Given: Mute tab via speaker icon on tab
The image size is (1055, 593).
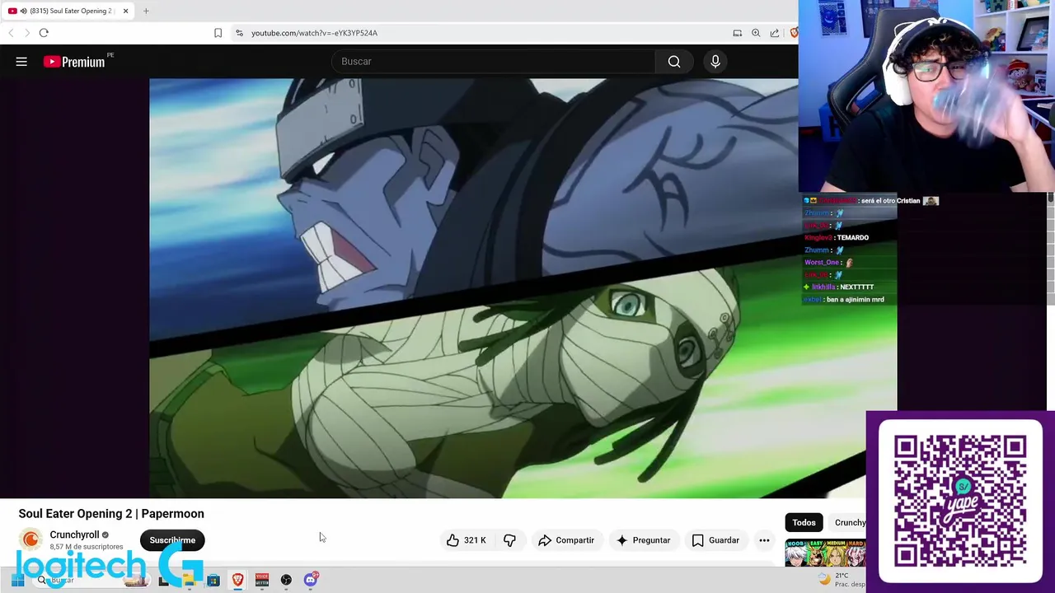Looking at the screenshot, I should [x=22, y=11].
